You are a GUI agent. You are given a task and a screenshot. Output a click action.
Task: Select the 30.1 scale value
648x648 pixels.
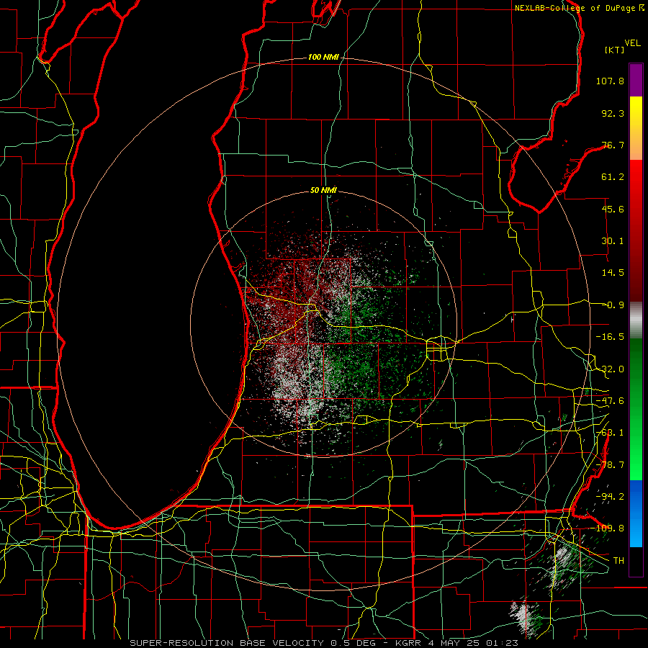(x=613, y=241)
